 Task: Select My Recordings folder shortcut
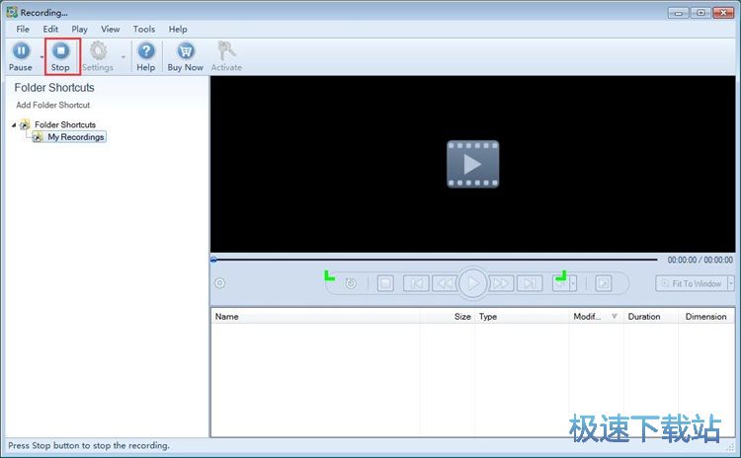pyautogui.click(x=76, y=137)
